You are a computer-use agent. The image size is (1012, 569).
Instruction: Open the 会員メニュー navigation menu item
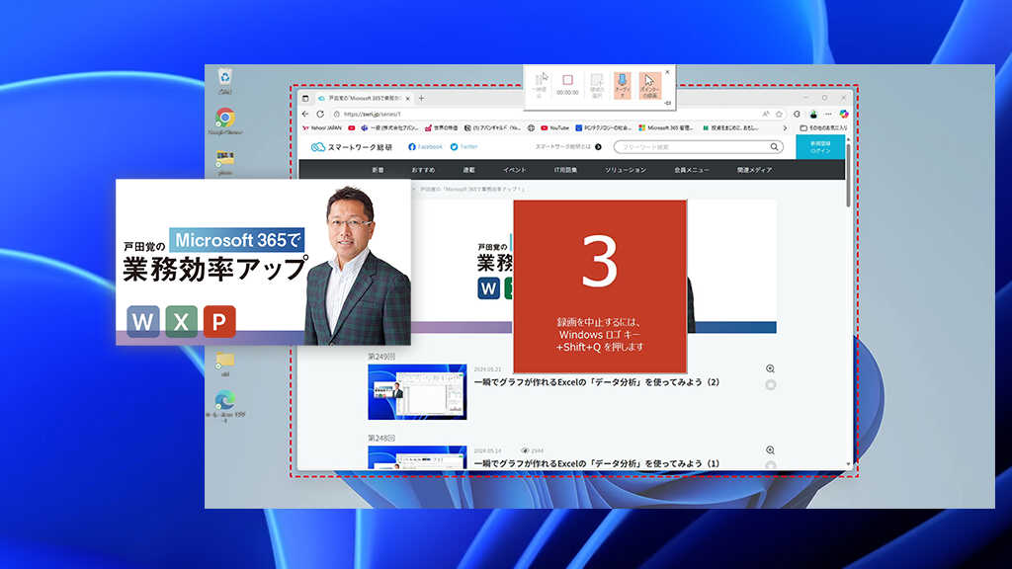[x=692, y=170]
